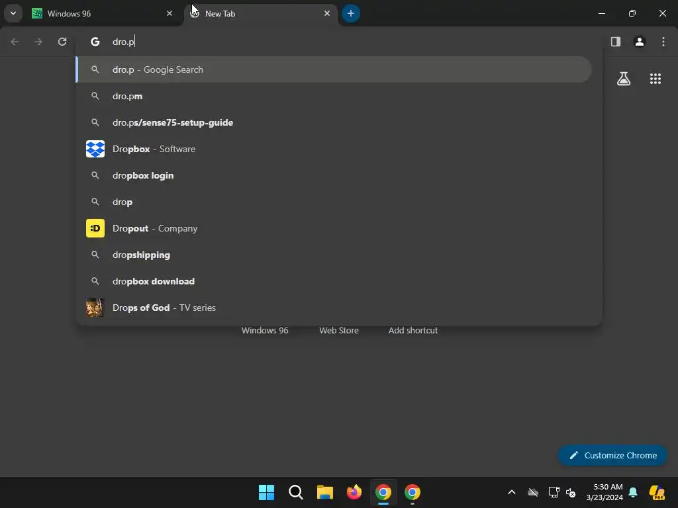Image resolution: width=678 pixels, height=508 pixels.
Task: Open the Web Store shortcut
Action: click(339, 331)
